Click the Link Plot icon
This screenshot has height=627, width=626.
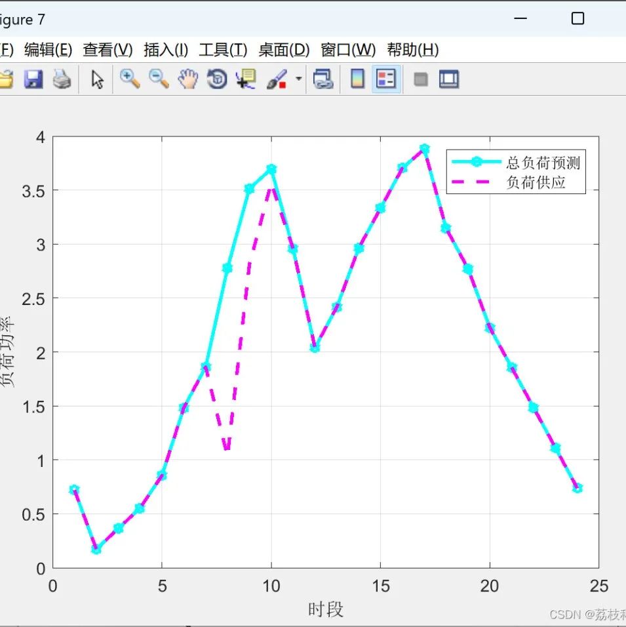tap(323, 79)
